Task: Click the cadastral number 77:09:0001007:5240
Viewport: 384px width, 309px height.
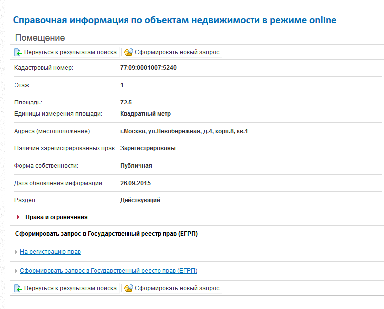Action: click(x=148, y=68)
